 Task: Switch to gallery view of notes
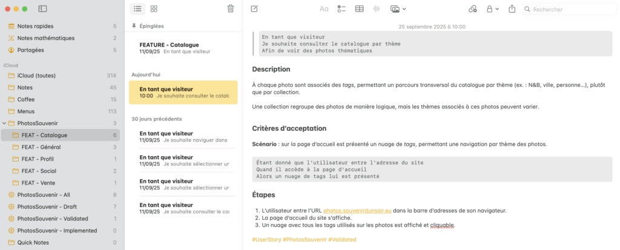tap(154, 9)
